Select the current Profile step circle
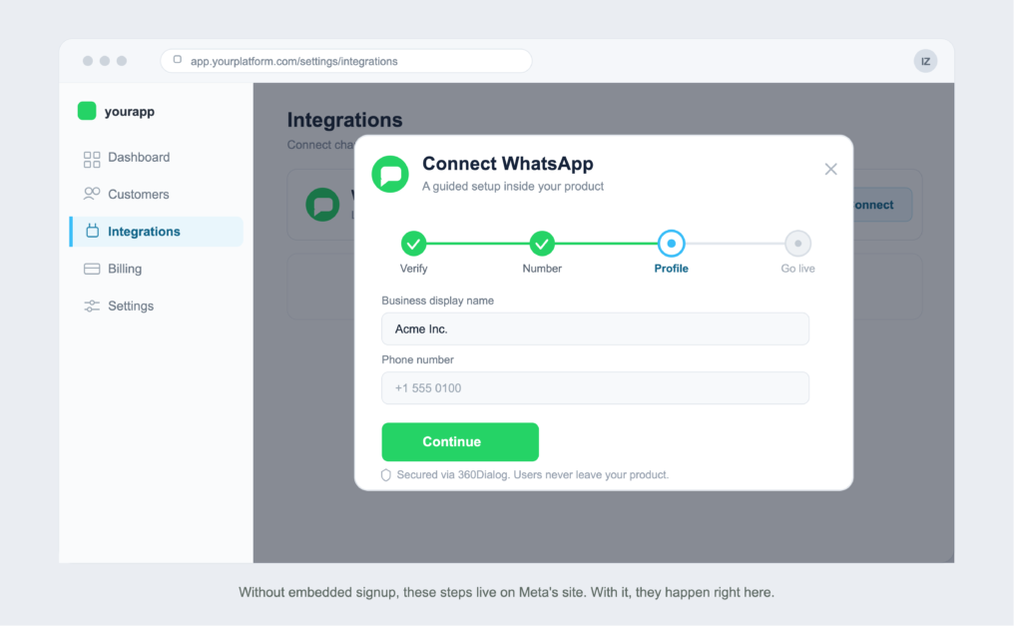Image resolution: width=1022 pixels, height=634 pixels. tap(677, 246)
